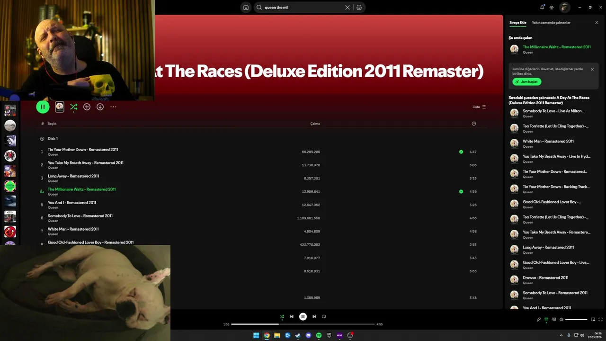Screen dimensions: 606x341
Task: Select track White Man - Remastered 2011 in the album list
Action: tap(73, 229)
